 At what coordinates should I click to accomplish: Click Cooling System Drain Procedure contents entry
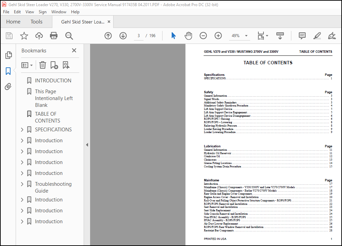tap(268, 166)
